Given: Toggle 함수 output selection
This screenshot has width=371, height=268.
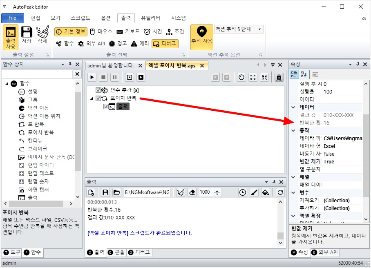Looking at the screenshot, I should coord(65,44).
